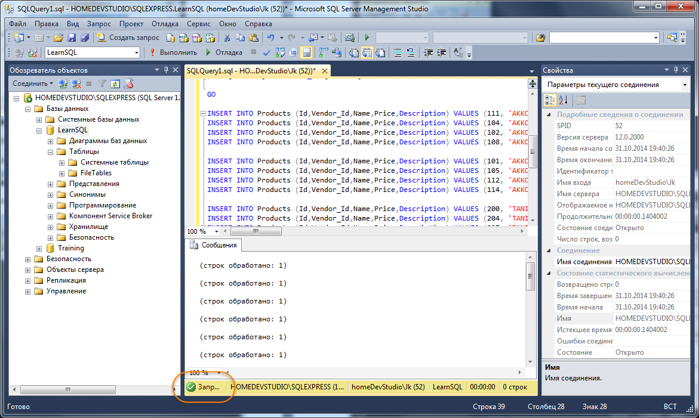699x418 pixels.
Task: Open the Справка menu
Action: [258, 24]
